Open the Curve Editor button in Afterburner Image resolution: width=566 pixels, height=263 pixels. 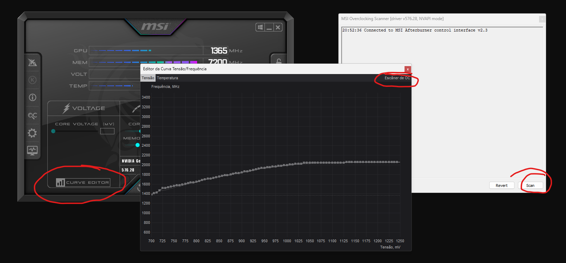pos(83,182)
